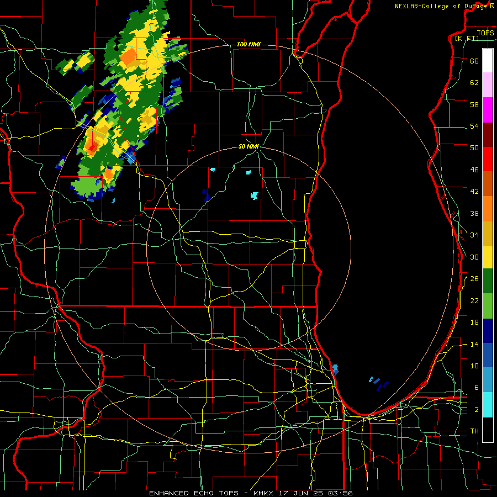The image size is (497, 497).
Task: Click the "26" scale label
Action: coord(474,279)
